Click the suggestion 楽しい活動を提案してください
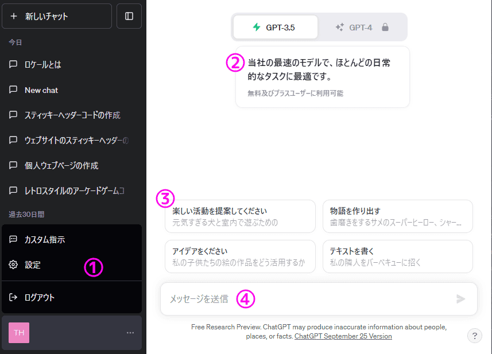Screen dimensions: 492x354 click(x=240, y=216)
